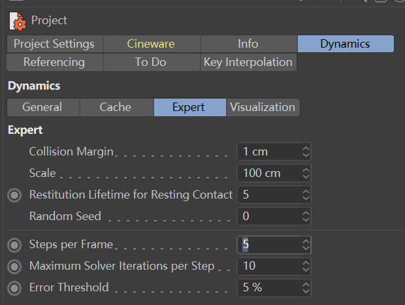Adjust Random Seed stepper arrows

coord(306,216)
